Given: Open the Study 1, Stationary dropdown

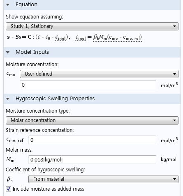Looking at the screenshot, I should point(92,26).
